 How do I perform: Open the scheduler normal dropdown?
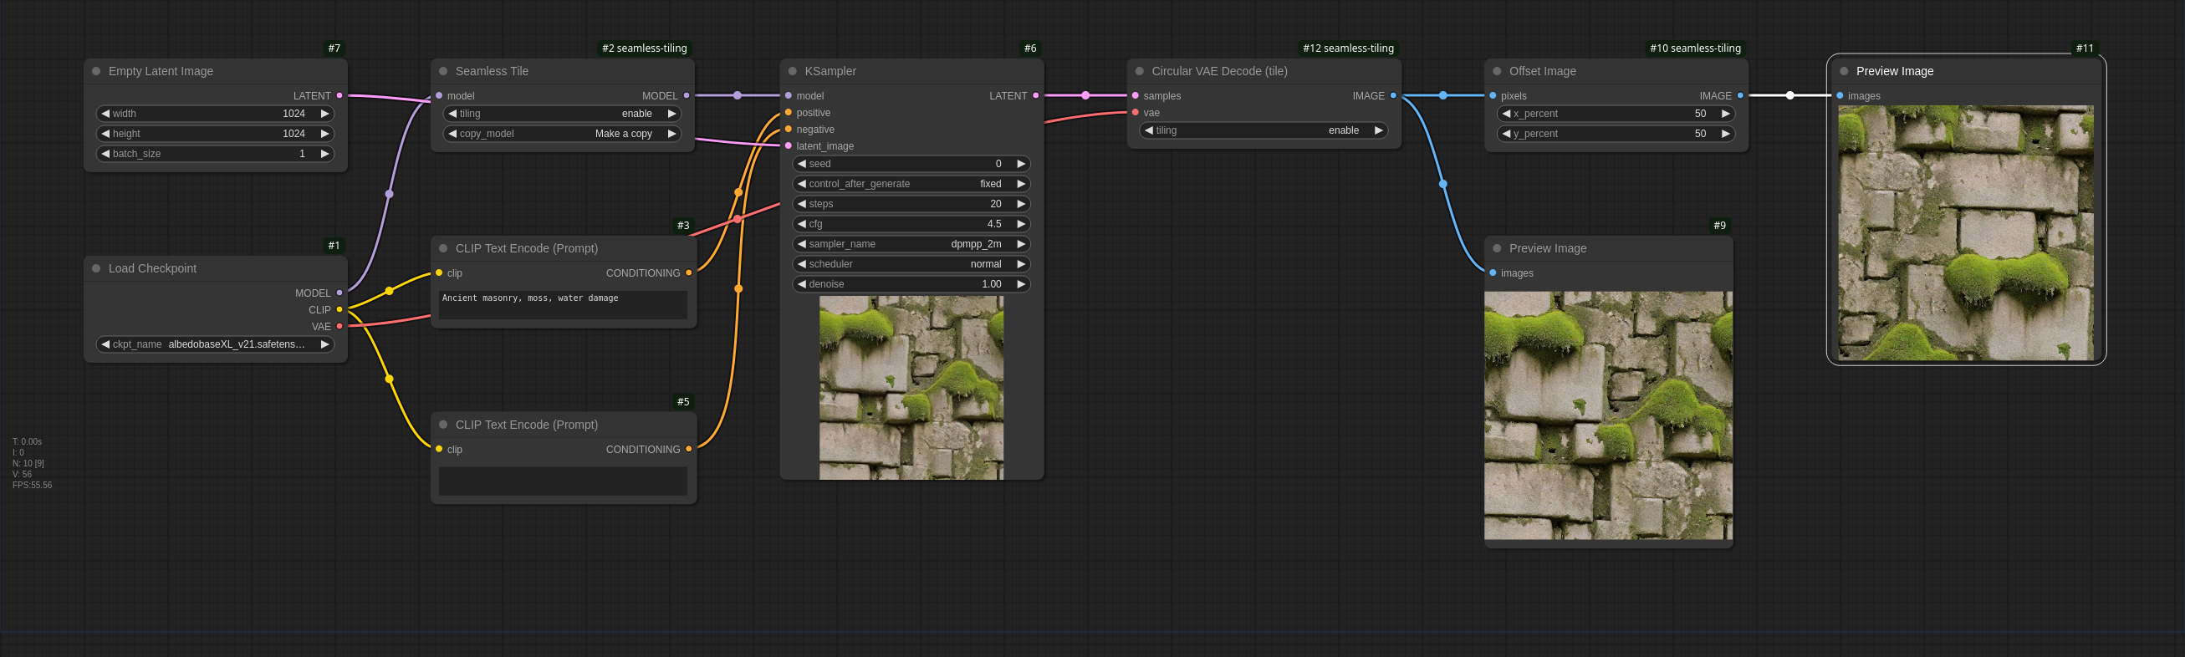tap(911, 264)
